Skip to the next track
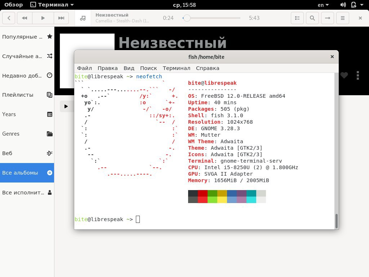Image resolution: width=369 pixels, height=277 pixels. point(61,18)
